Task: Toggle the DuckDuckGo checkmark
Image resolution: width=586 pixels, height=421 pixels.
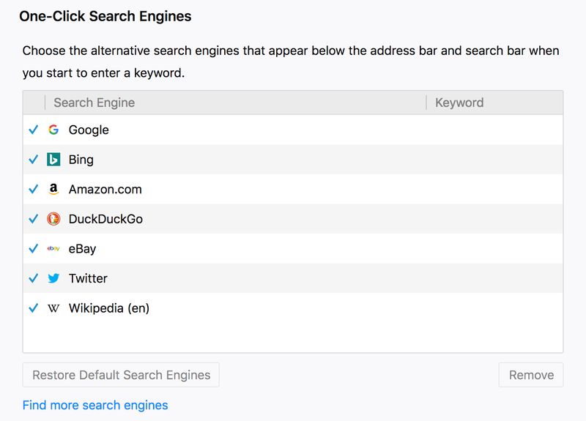Action: coord(34,219)
